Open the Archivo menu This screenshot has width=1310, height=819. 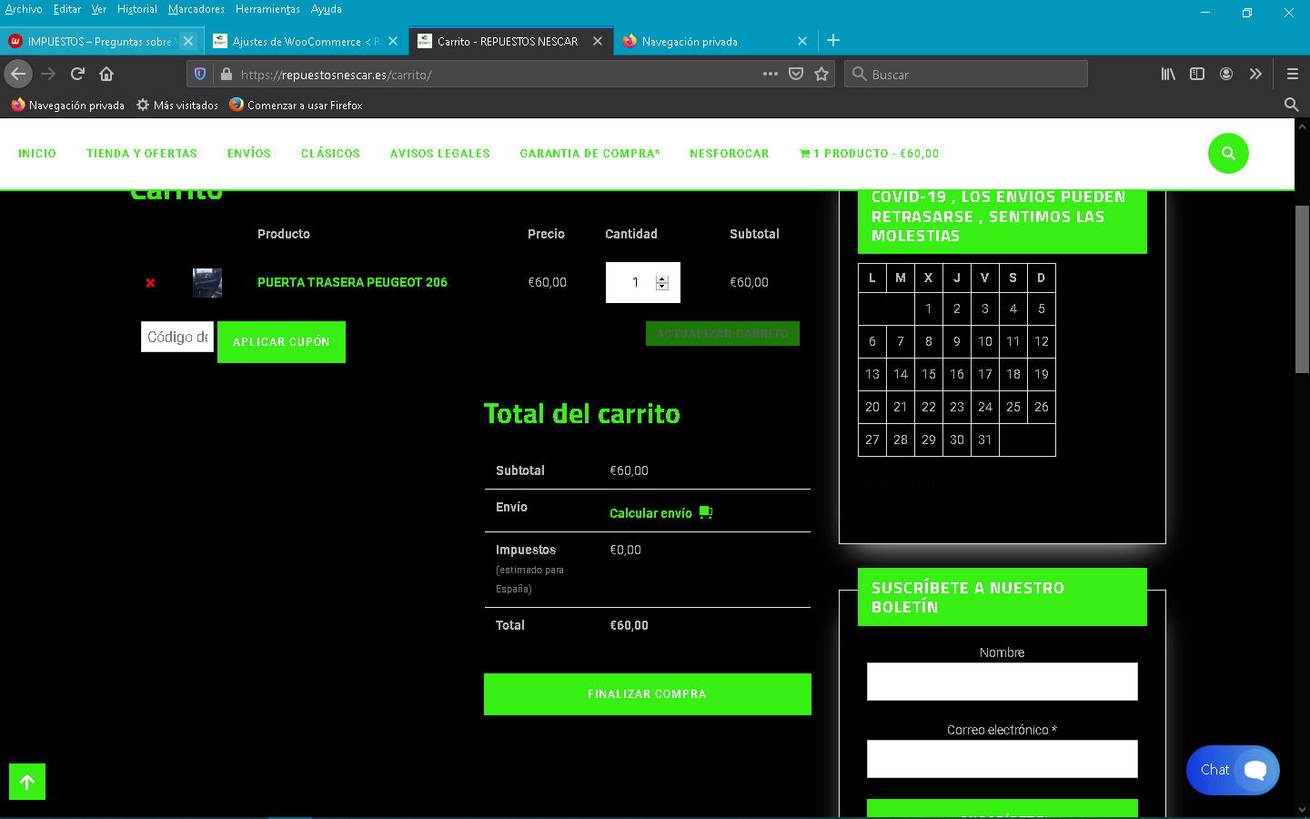pyautogui.click(x=24, y=9)
